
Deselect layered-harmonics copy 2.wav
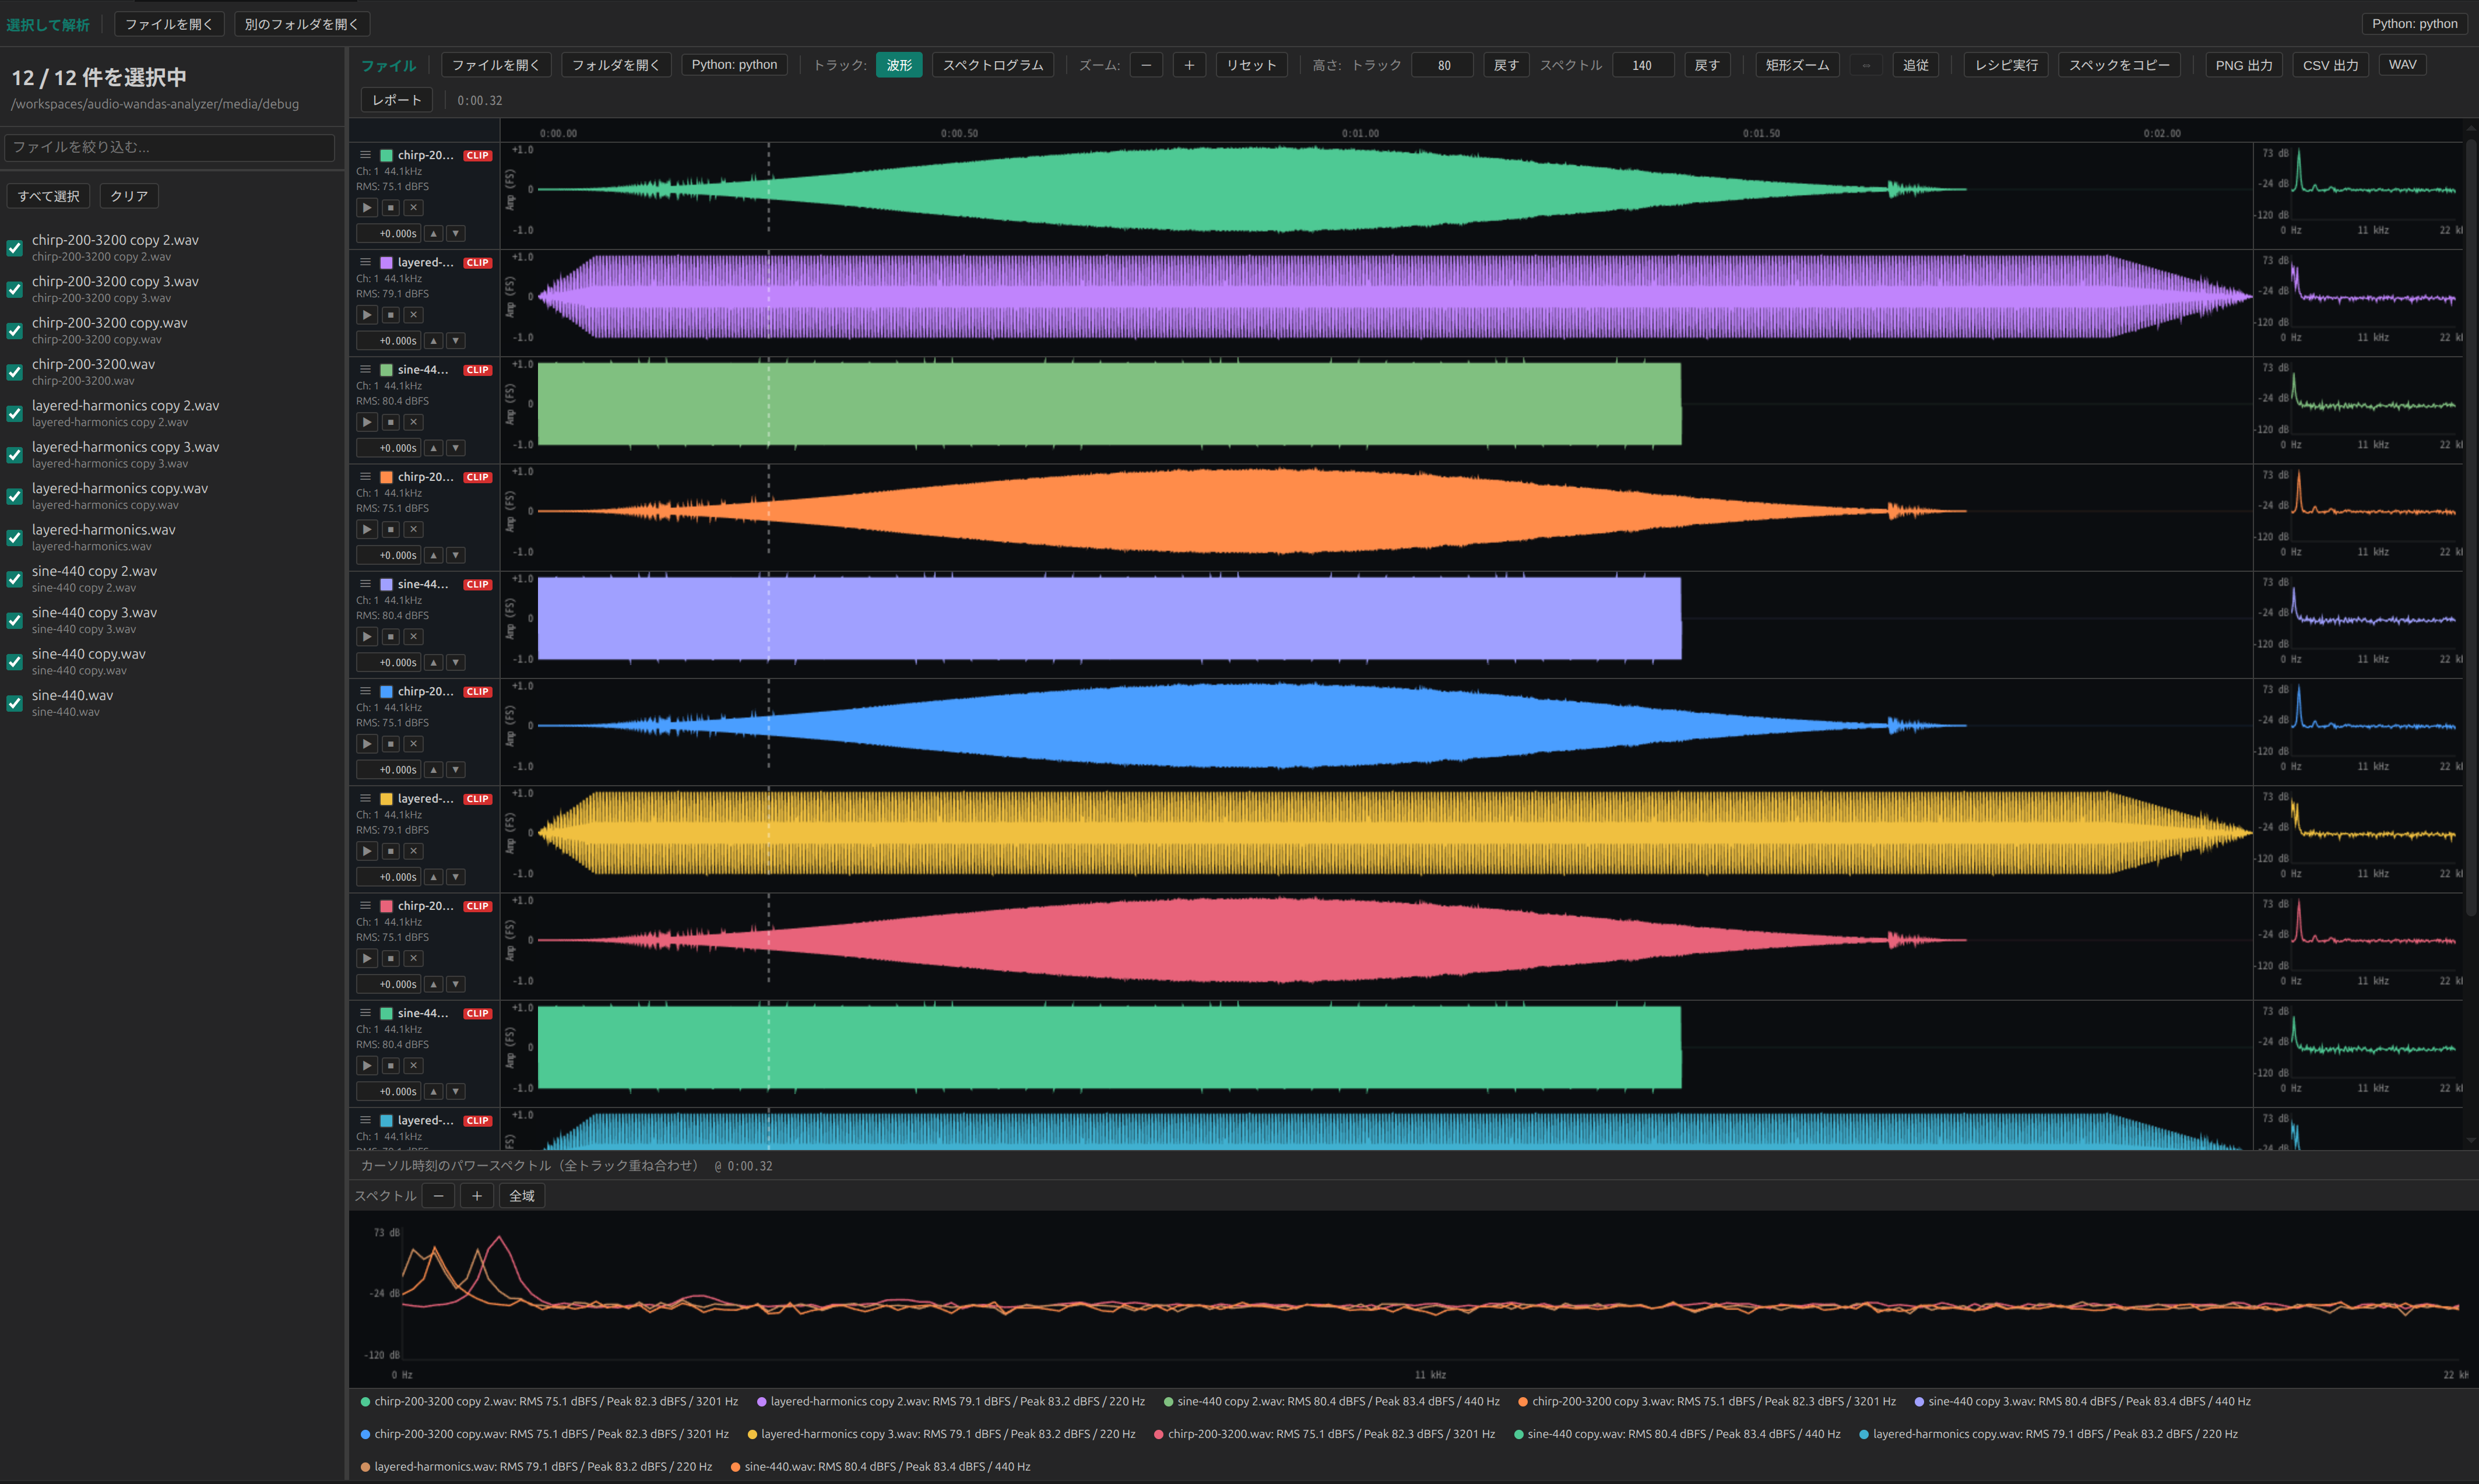tap(15, 413)
